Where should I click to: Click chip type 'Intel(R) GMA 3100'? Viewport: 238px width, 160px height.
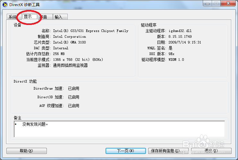click(x=69, y=42)
